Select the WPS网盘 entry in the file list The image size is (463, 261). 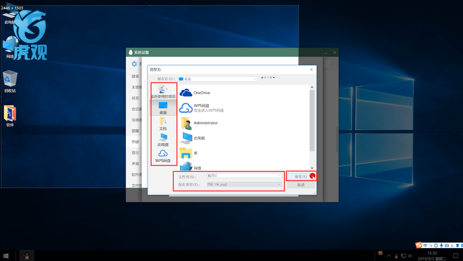click(x=202, y=108)
